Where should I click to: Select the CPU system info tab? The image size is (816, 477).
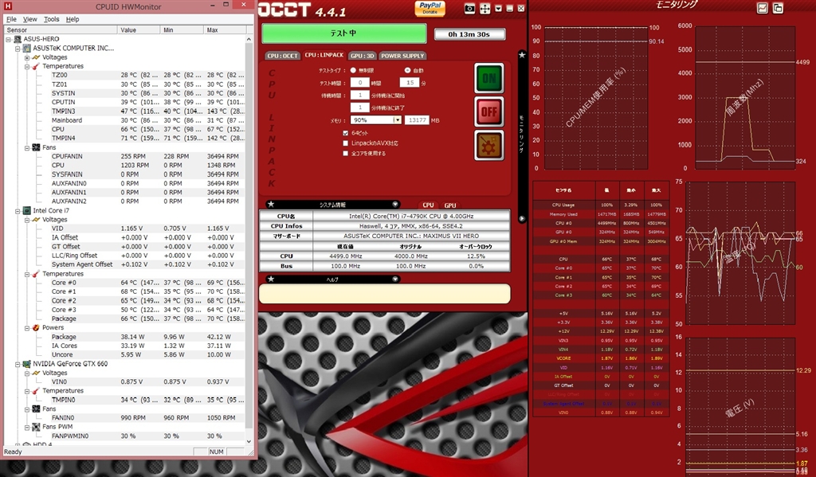pos(428,205)
